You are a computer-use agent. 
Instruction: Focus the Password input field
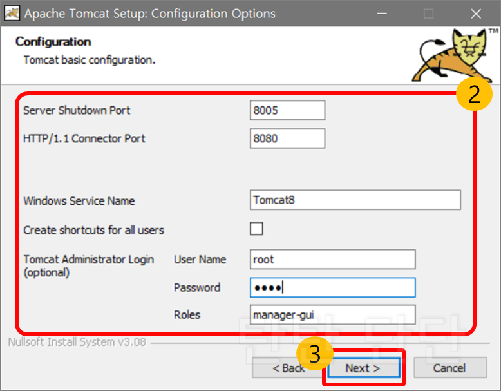[333, 287]
